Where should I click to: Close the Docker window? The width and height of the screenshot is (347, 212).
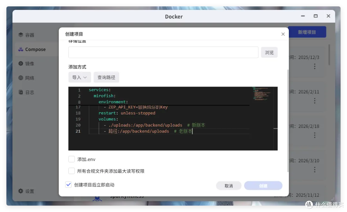tap(328, 16)
